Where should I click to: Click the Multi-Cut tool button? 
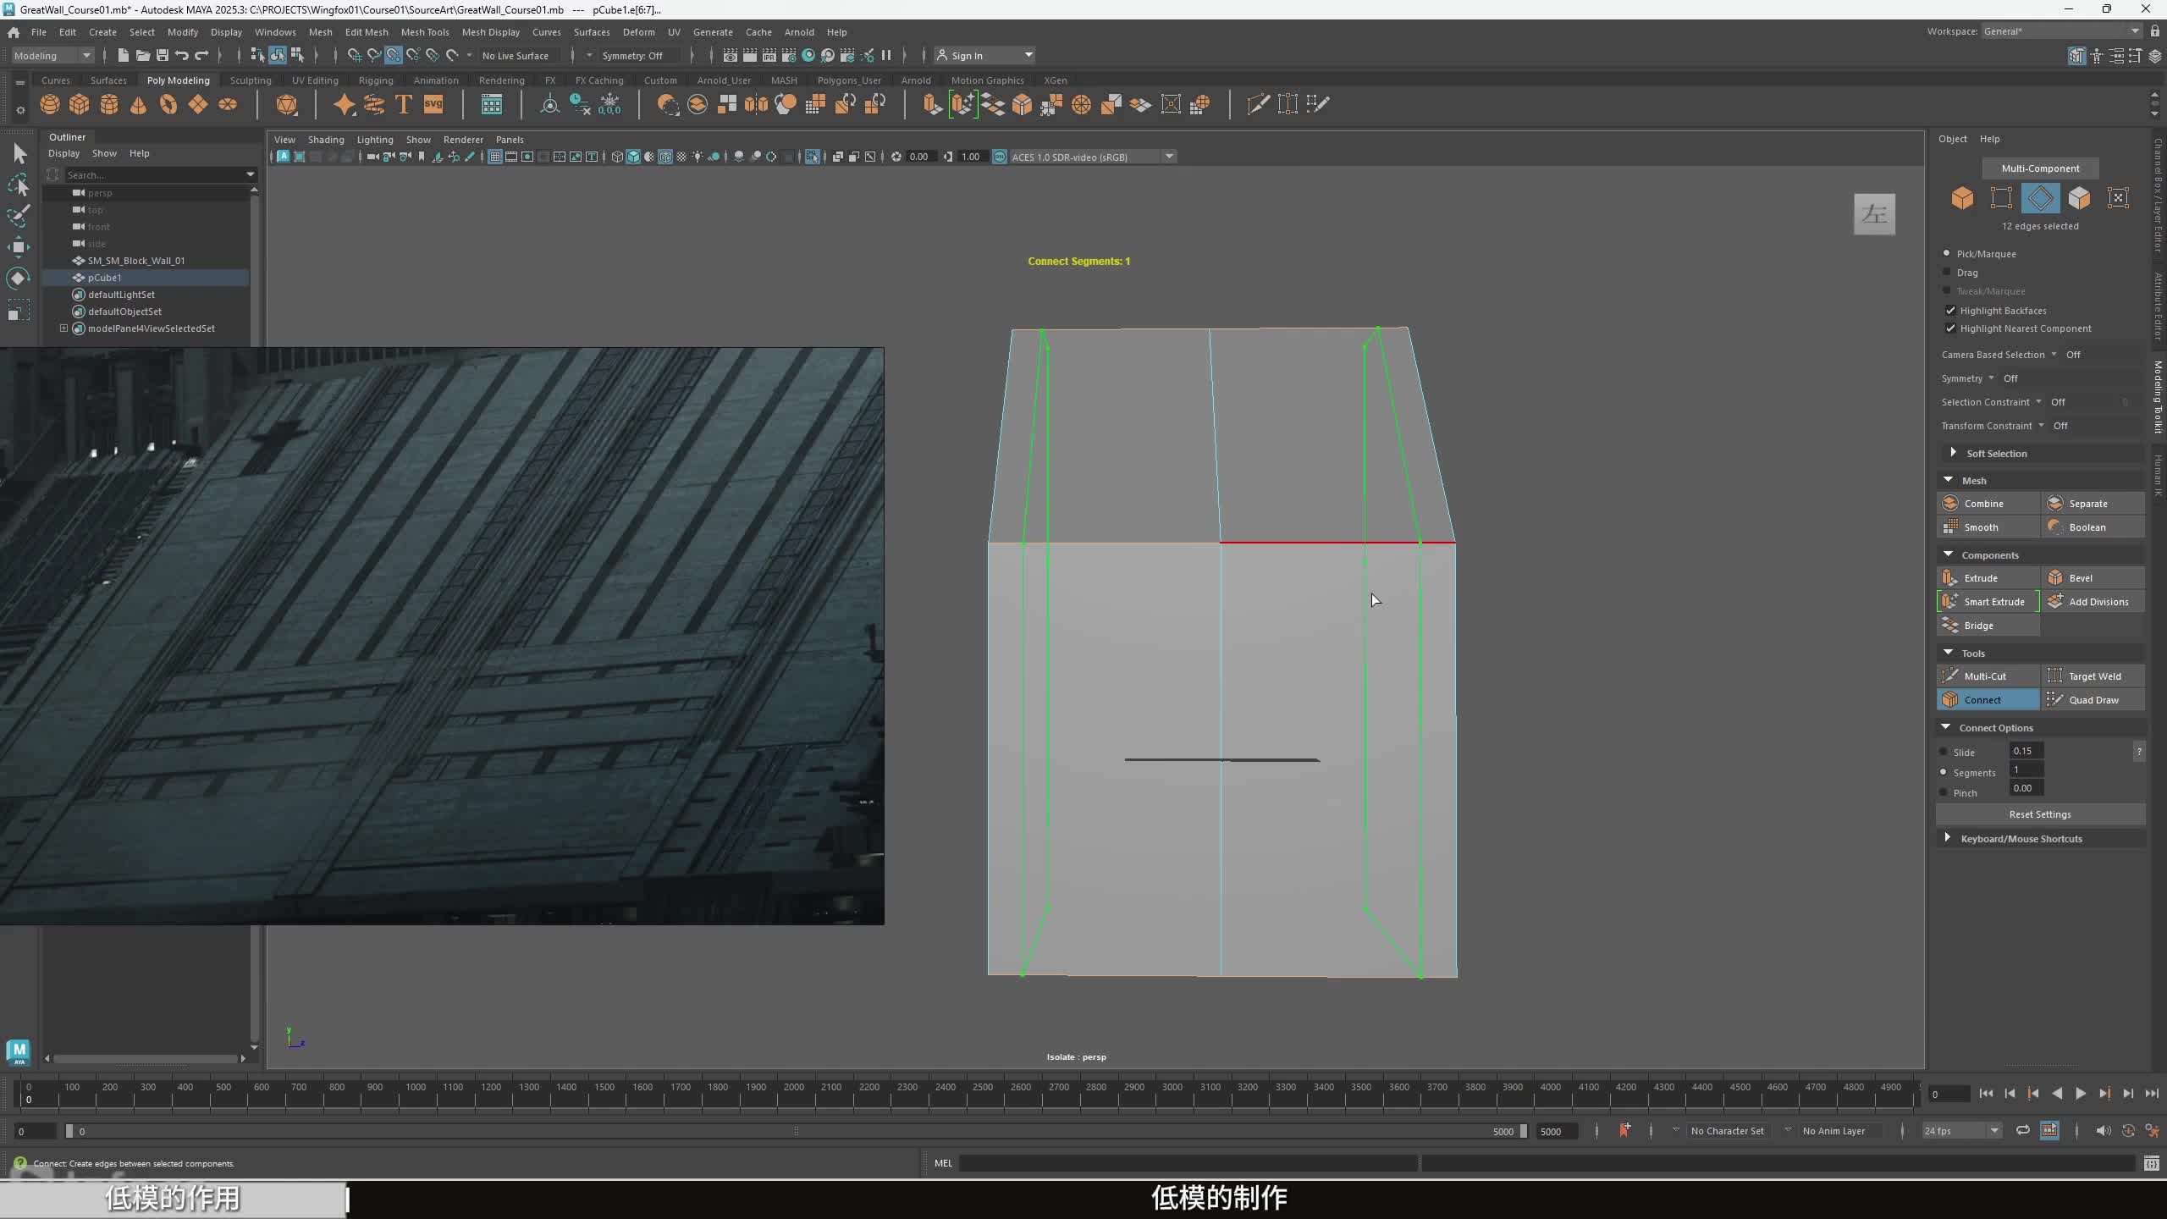[x=1986, y=676]
